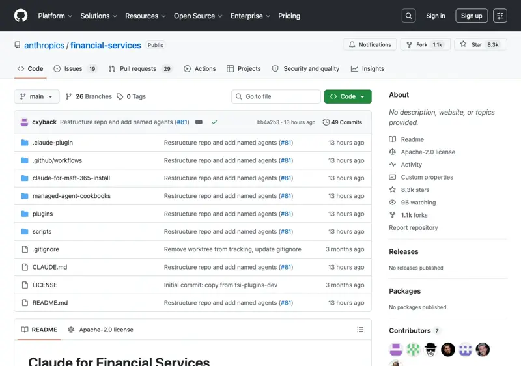
Task: Click cxyback's avatar in the commit row
Action: coord(24,122)
